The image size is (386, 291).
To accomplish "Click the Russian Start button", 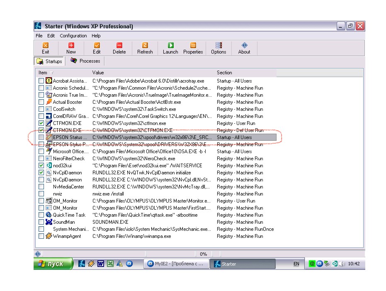I will [x=53, y=264].
